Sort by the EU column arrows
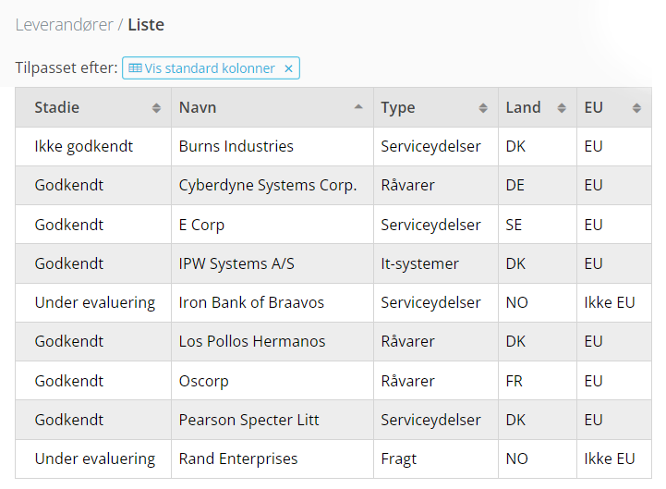Viewport: 666px width, 489px height. (636, 108)
